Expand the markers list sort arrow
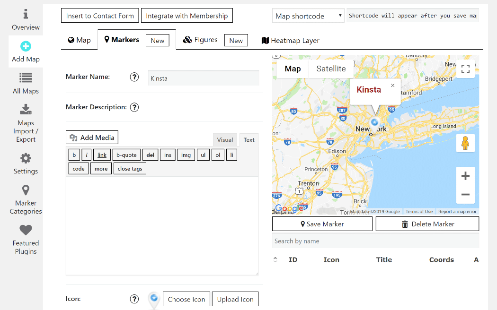497x310 pixels. coord(275,259)
